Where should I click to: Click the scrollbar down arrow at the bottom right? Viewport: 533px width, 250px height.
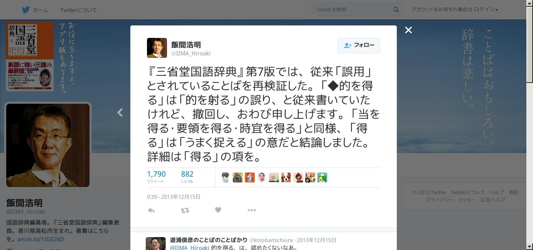(529, 246)
